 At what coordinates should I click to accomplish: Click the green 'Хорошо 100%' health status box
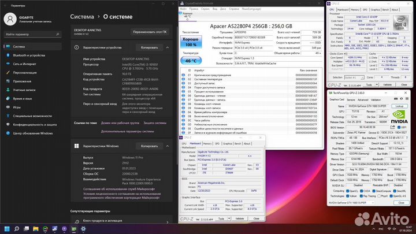click(191, 41)
